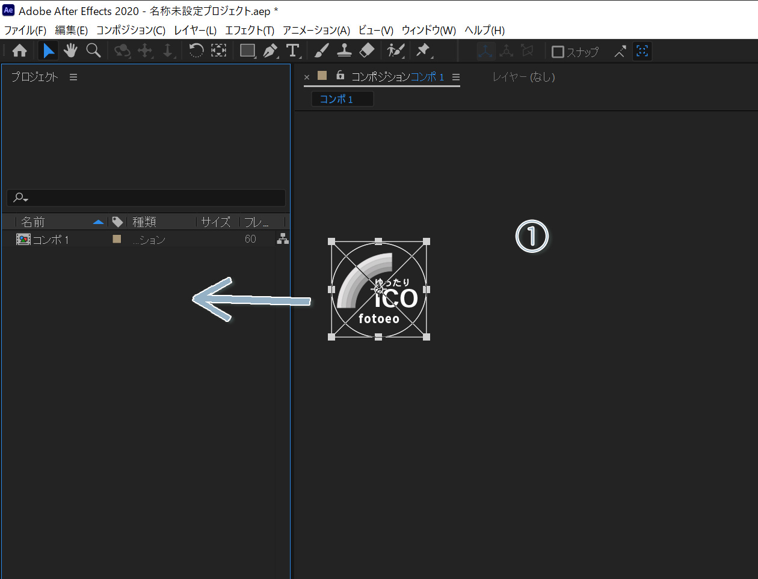
Task: Click the サイズ column header
Action: (215, 222)
